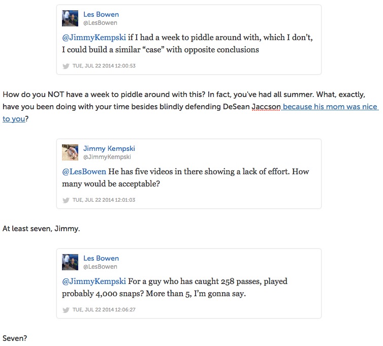Open the 'because his mom was nice' link
The width and height of the screenshot is (383, 346).
[x=330, y=107]
